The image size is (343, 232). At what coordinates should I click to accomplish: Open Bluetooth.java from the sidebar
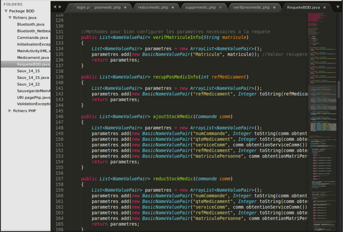31,25
